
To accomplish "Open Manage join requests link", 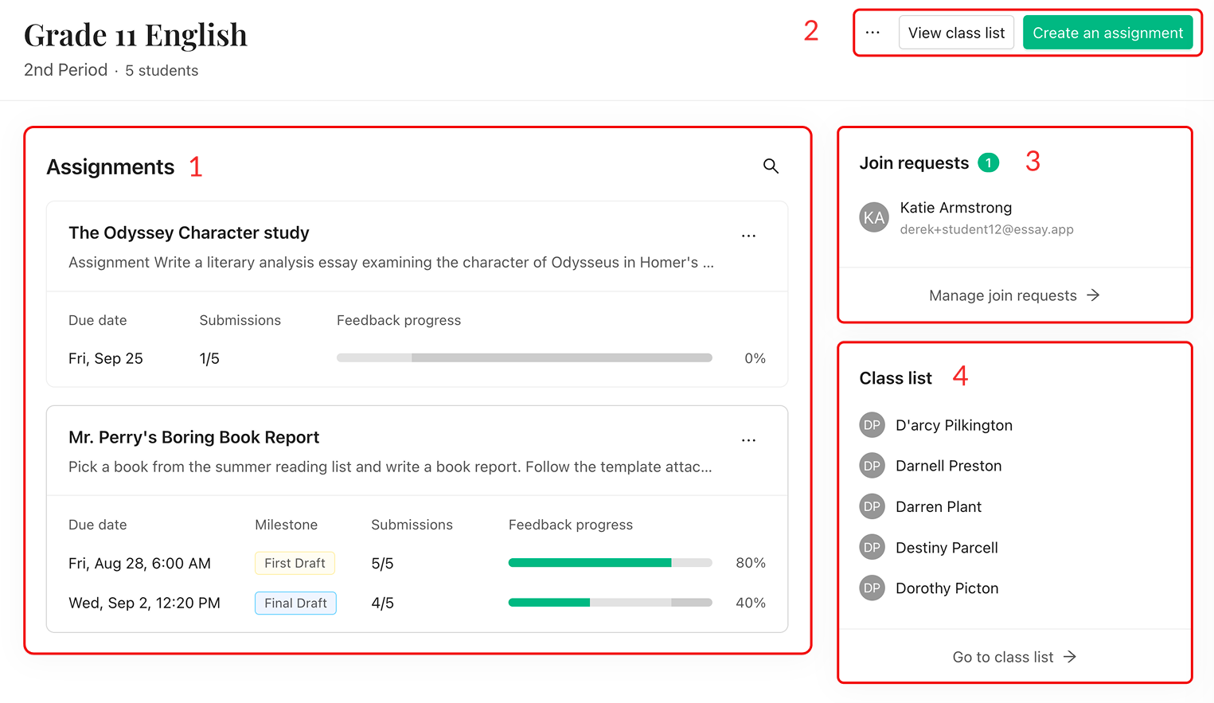I will pyautogui.click(x=1014, y=295).
